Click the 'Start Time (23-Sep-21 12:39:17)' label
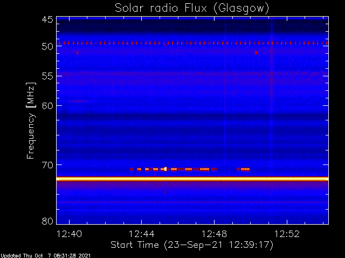This screenshot has height=258, width=345. (x=192, y=245)
